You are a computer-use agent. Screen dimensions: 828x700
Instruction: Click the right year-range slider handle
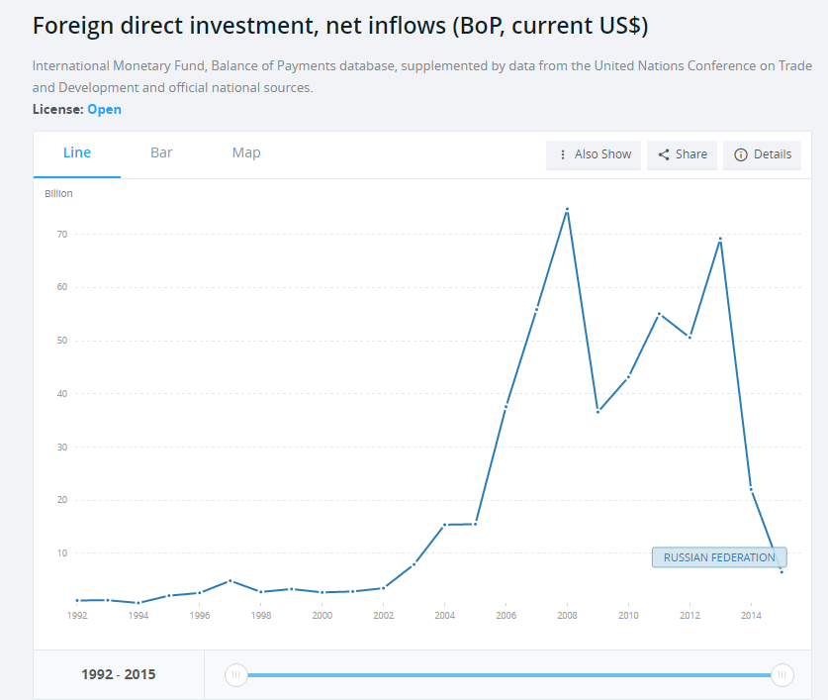782,675
